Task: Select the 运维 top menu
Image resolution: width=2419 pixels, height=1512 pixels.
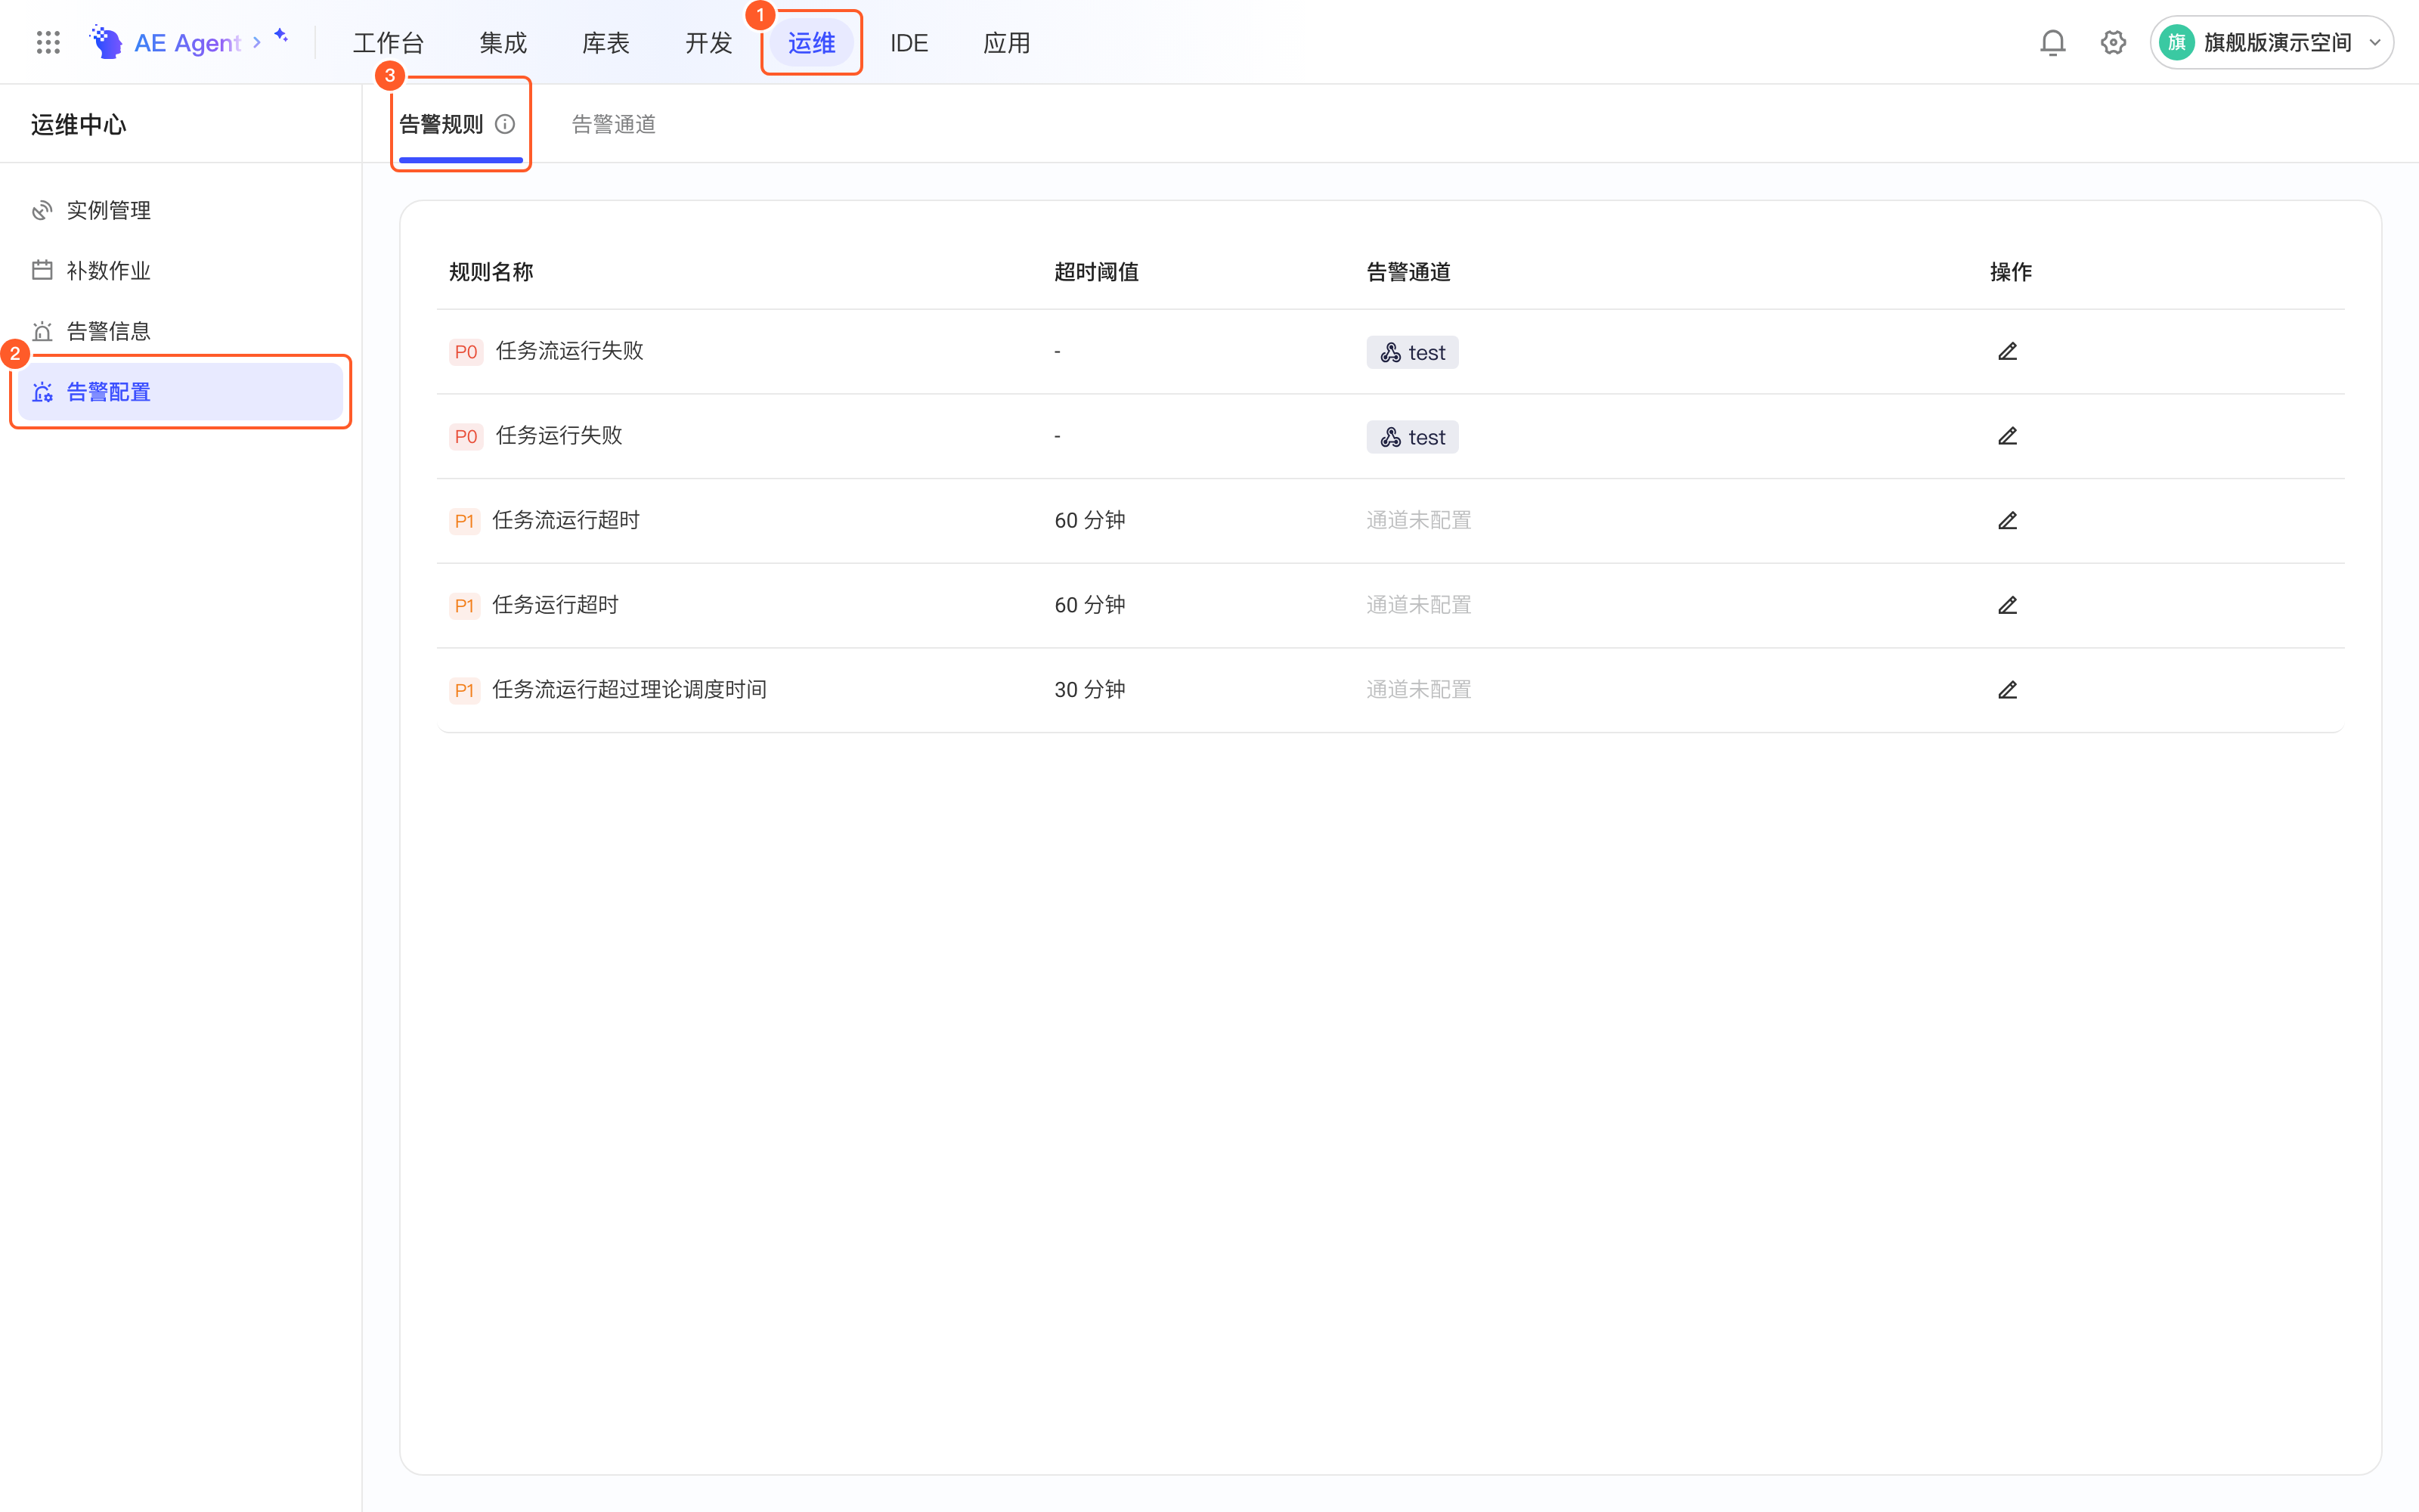Action: pyautogui.click(x=812, y=43)
